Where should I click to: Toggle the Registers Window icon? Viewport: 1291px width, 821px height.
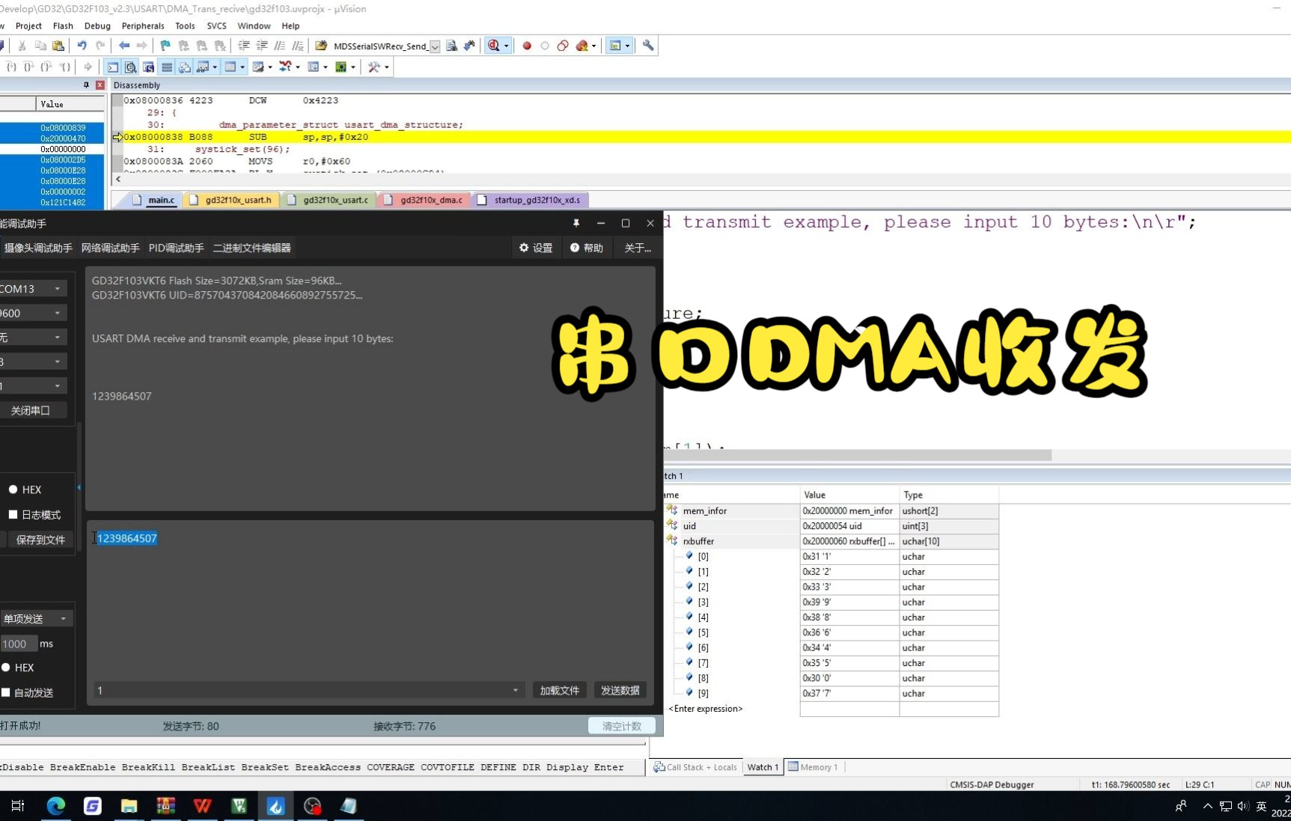click(167, 67)
